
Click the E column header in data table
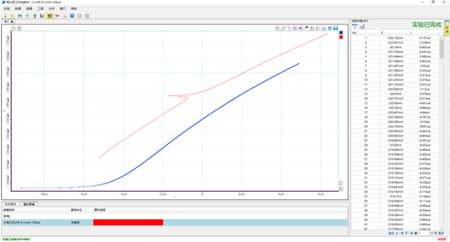[x=395, y=33]
